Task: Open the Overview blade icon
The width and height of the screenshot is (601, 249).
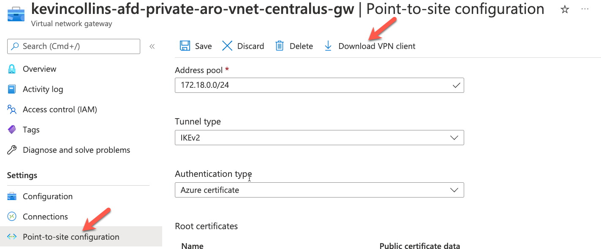Action: pos(13,69)
